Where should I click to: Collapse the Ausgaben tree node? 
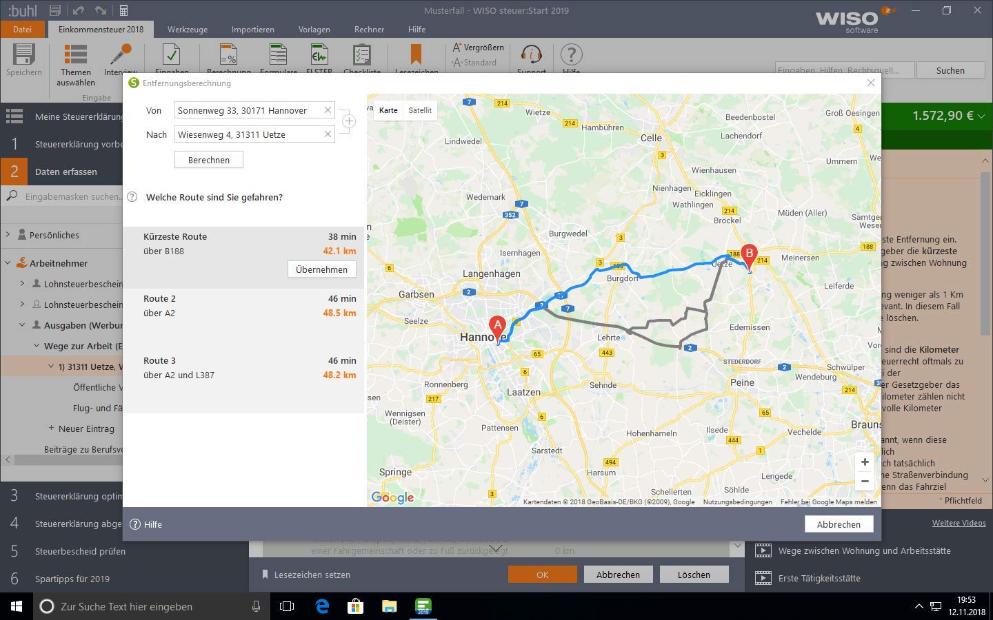22,325
